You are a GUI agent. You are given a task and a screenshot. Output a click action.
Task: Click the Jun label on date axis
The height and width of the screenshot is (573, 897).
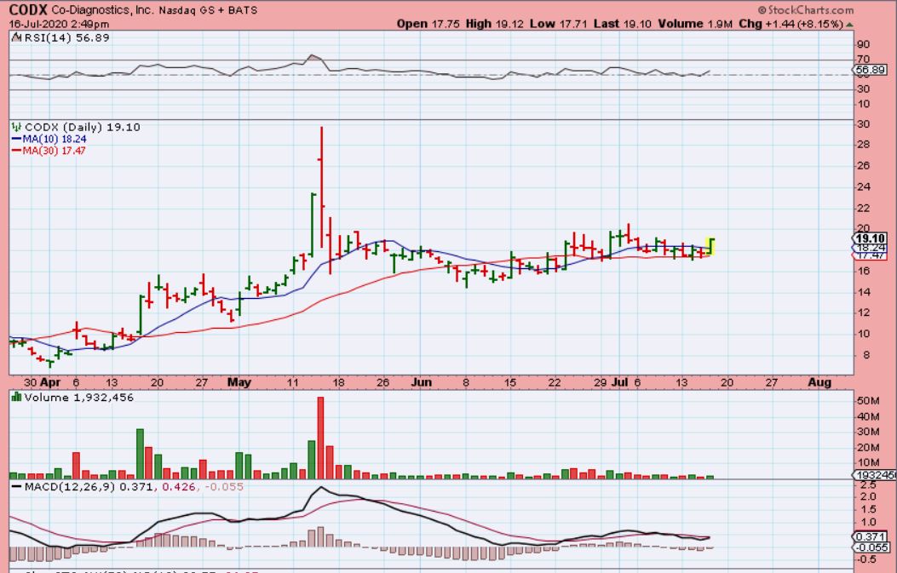click(422, 382)
